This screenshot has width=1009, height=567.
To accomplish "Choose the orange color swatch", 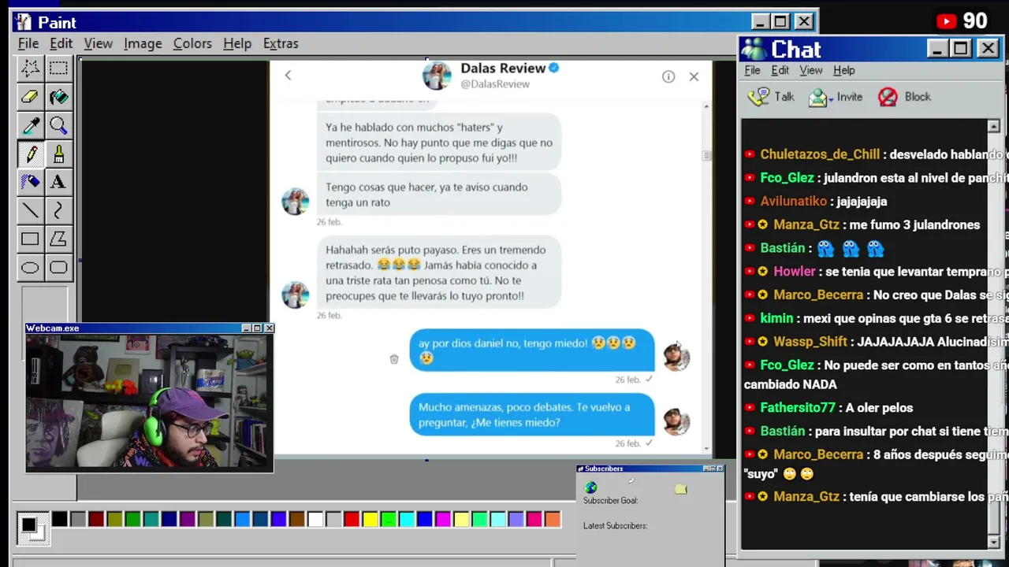I will coord(552,519).
